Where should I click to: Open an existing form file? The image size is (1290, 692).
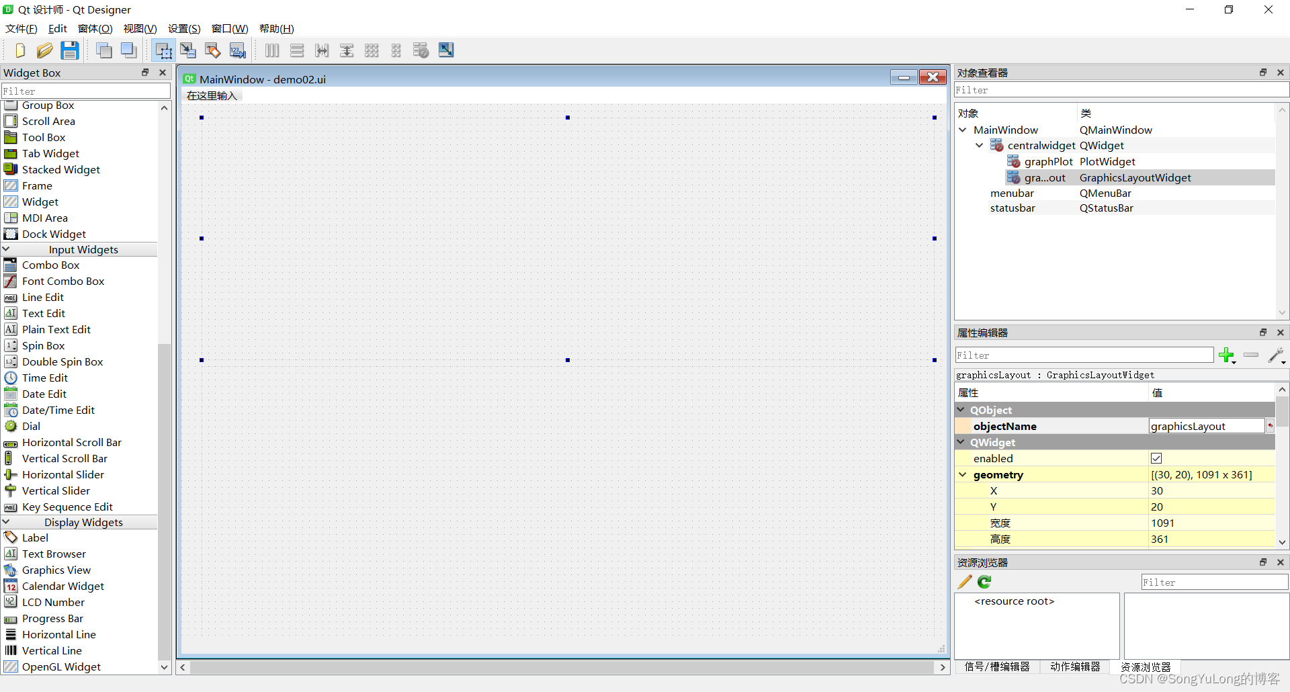pyautogui.click(x=44, y=50)
